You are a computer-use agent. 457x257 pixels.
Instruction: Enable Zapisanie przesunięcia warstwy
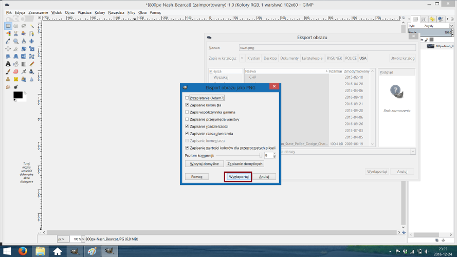[x=187, y=119]
